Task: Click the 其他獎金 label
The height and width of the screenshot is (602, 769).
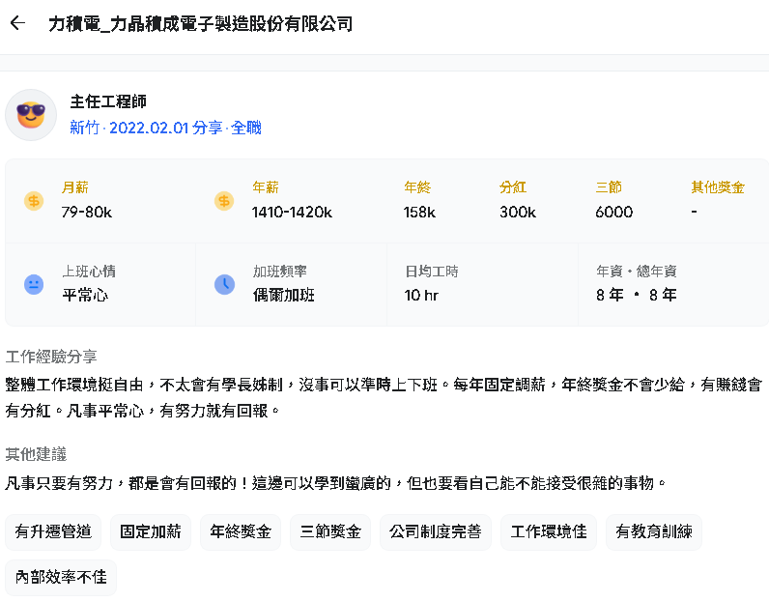Action: (718, 186)
